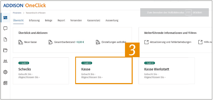Open the Kasse cash register card
Image resolution: width=213 pixels, height=100 pixels.
pos(104,71)
